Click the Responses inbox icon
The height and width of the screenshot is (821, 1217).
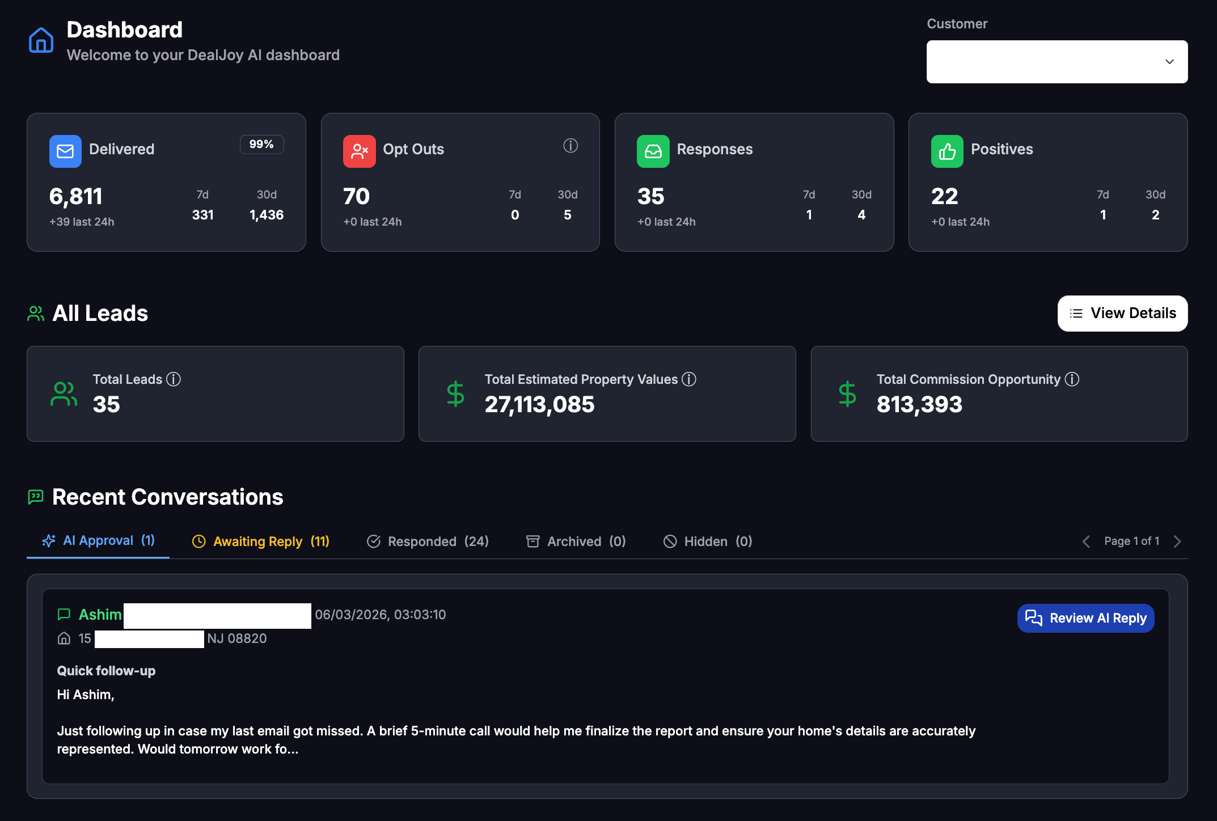[653, 151]
